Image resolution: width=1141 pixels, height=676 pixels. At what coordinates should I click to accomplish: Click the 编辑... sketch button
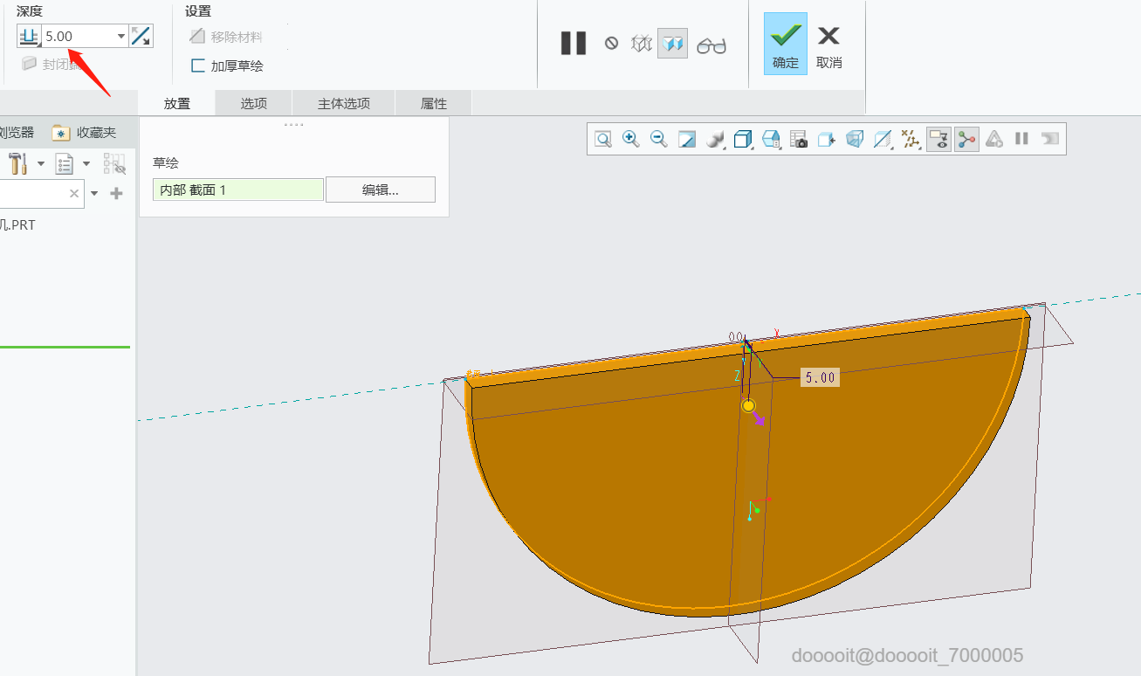pyautogui.click(x=380, y=190)
